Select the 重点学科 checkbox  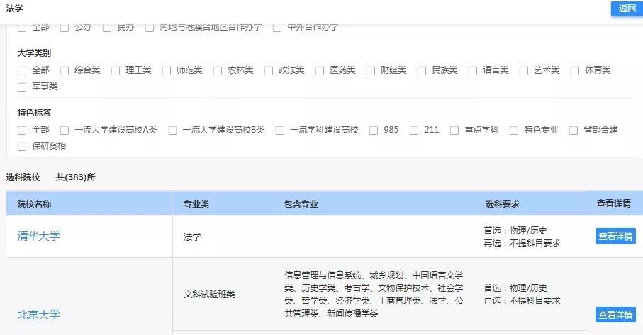coord(454,131)
